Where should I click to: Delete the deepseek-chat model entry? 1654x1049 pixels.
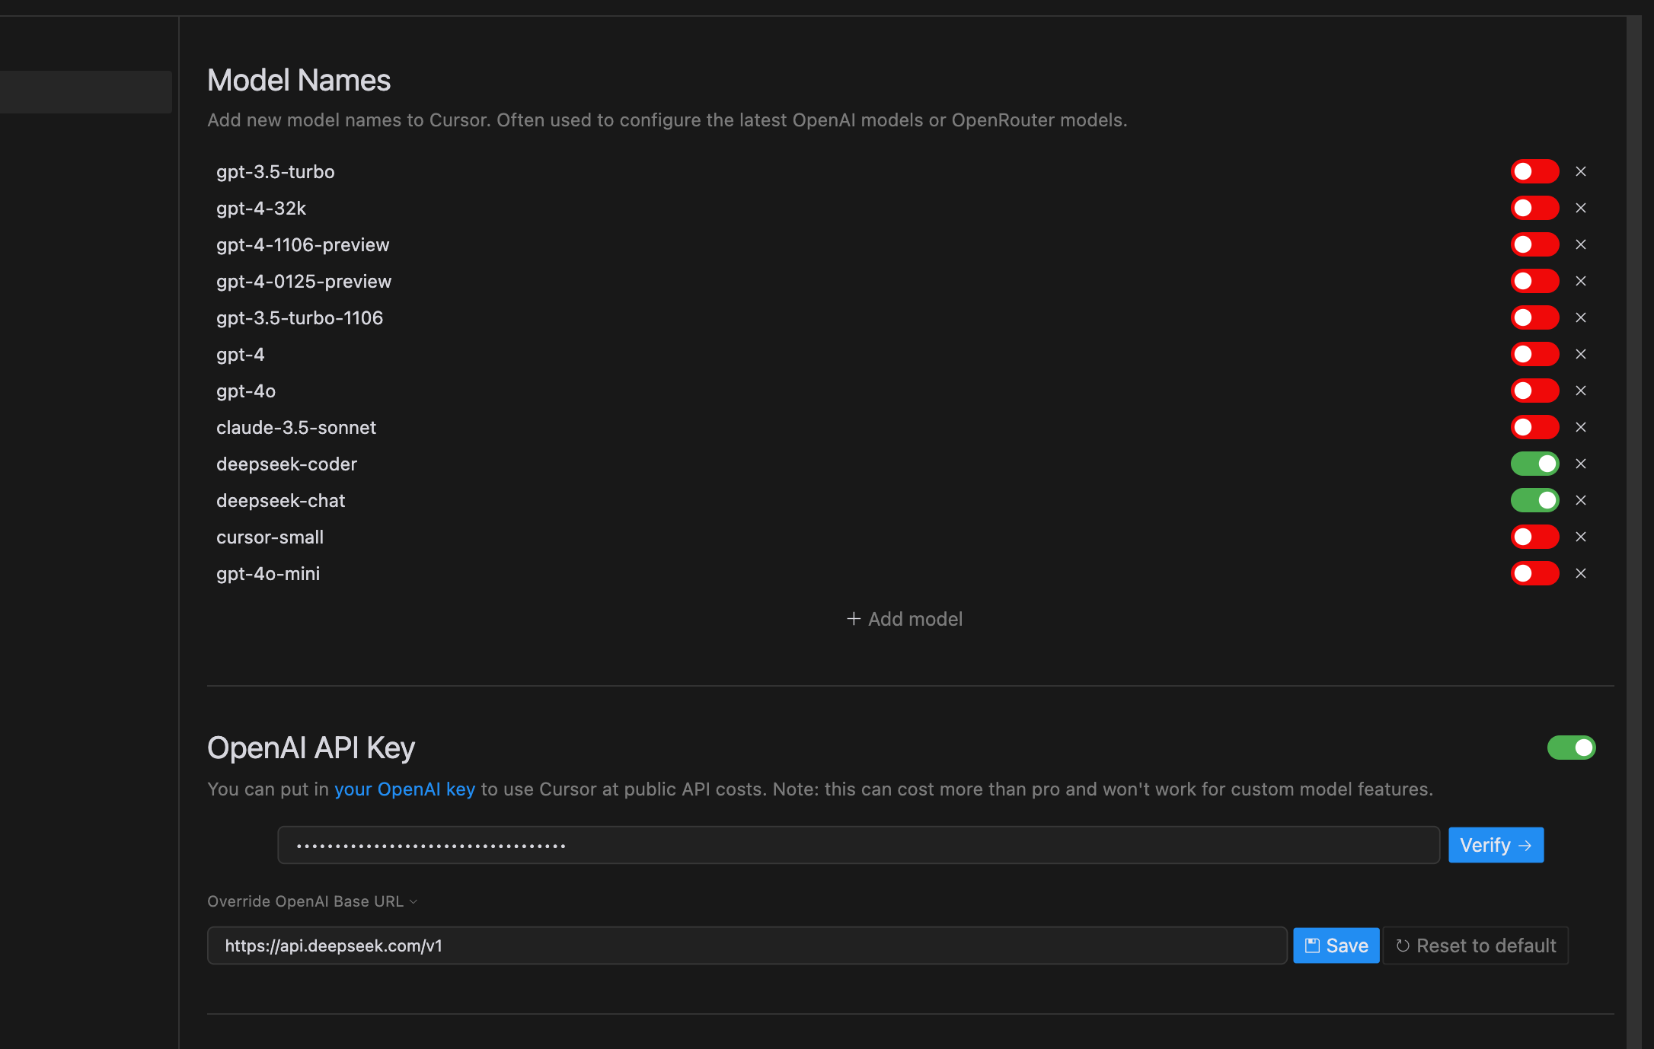[x=1581, y=500]
